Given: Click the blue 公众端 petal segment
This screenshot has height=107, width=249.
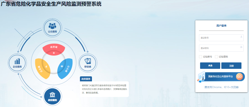Looking at the screenshot, I should (65, 68).
